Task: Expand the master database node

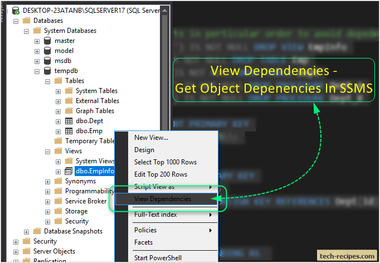Action: (37, 41)
